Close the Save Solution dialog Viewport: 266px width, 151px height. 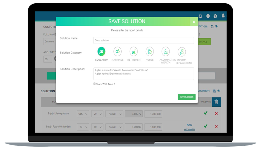click(x=194, y=22)
